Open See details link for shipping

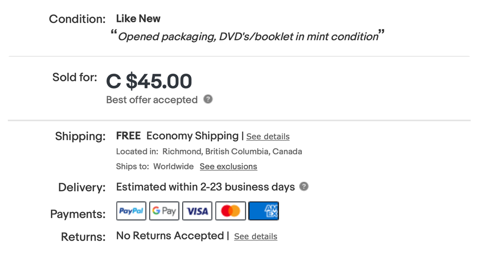[268, 137]
